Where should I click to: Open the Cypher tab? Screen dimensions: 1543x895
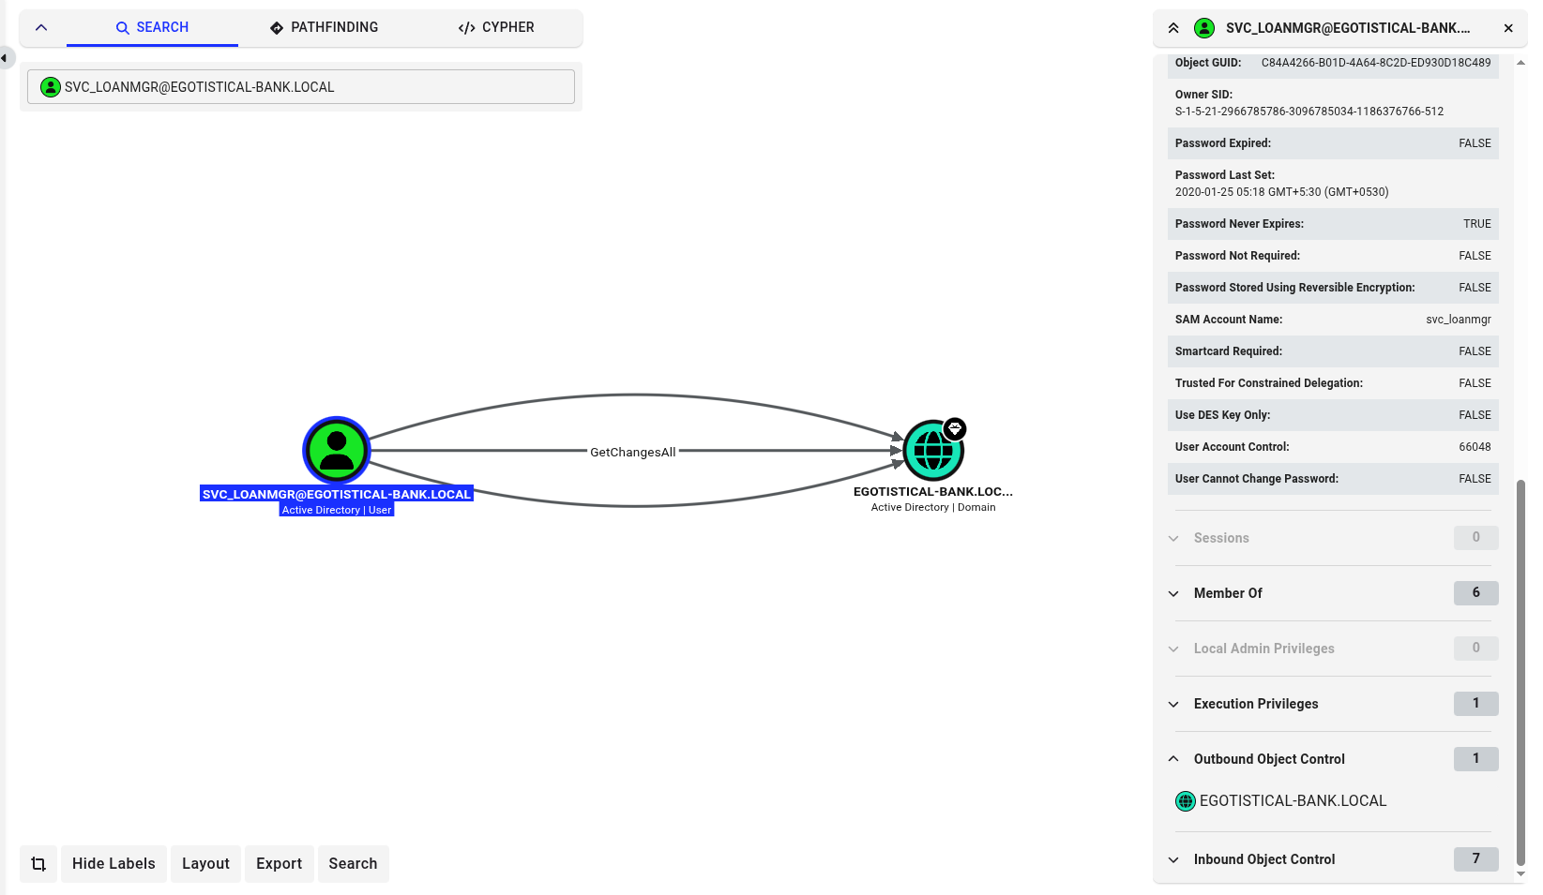pos(496,27)
